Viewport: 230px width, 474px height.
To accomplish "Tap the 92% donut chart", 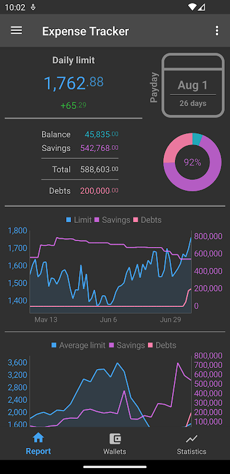I will pyautogui.click(x=193, y=162).
